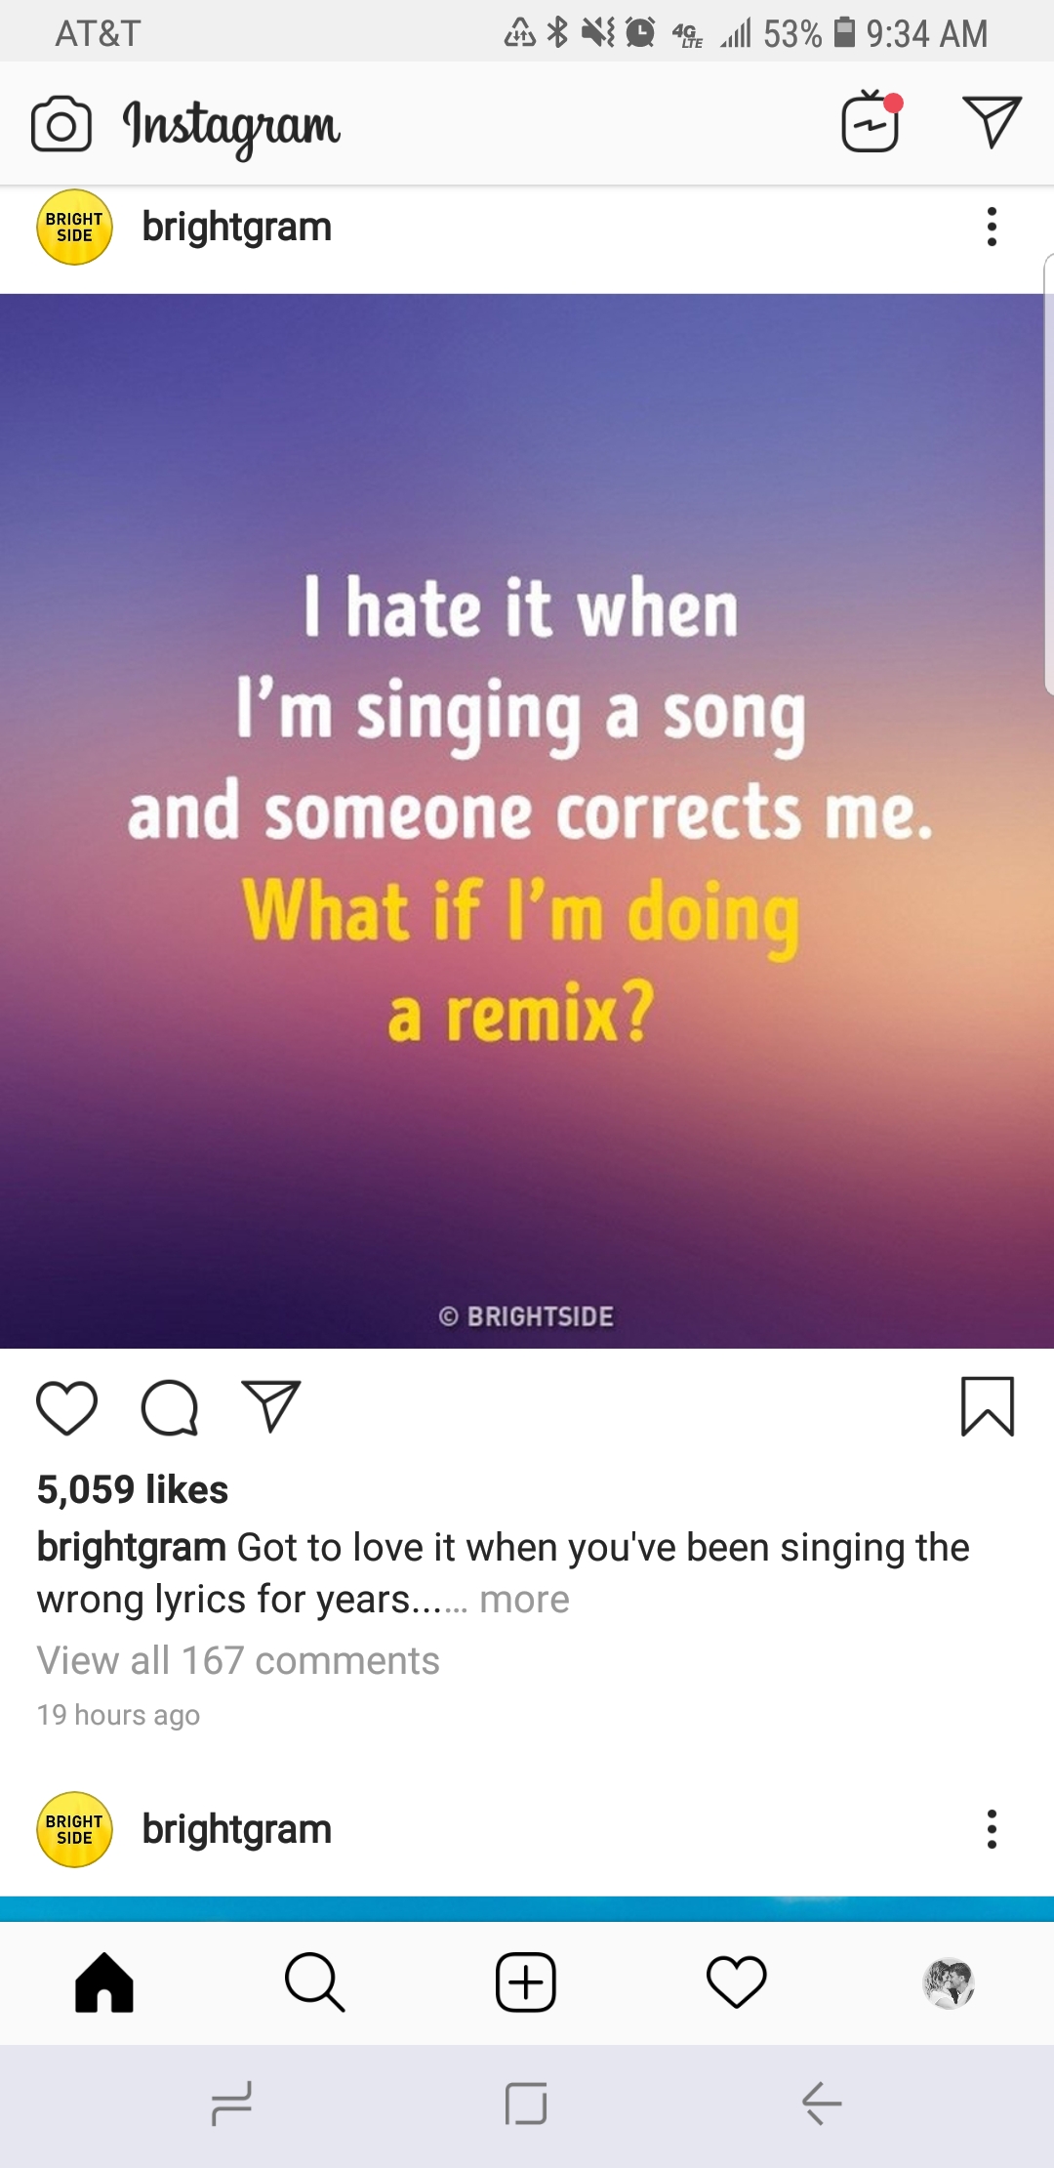Go to the Home feed tab
Image resolution: width=1054 pixels, height=2168 pixels.
pos(104,1982)
